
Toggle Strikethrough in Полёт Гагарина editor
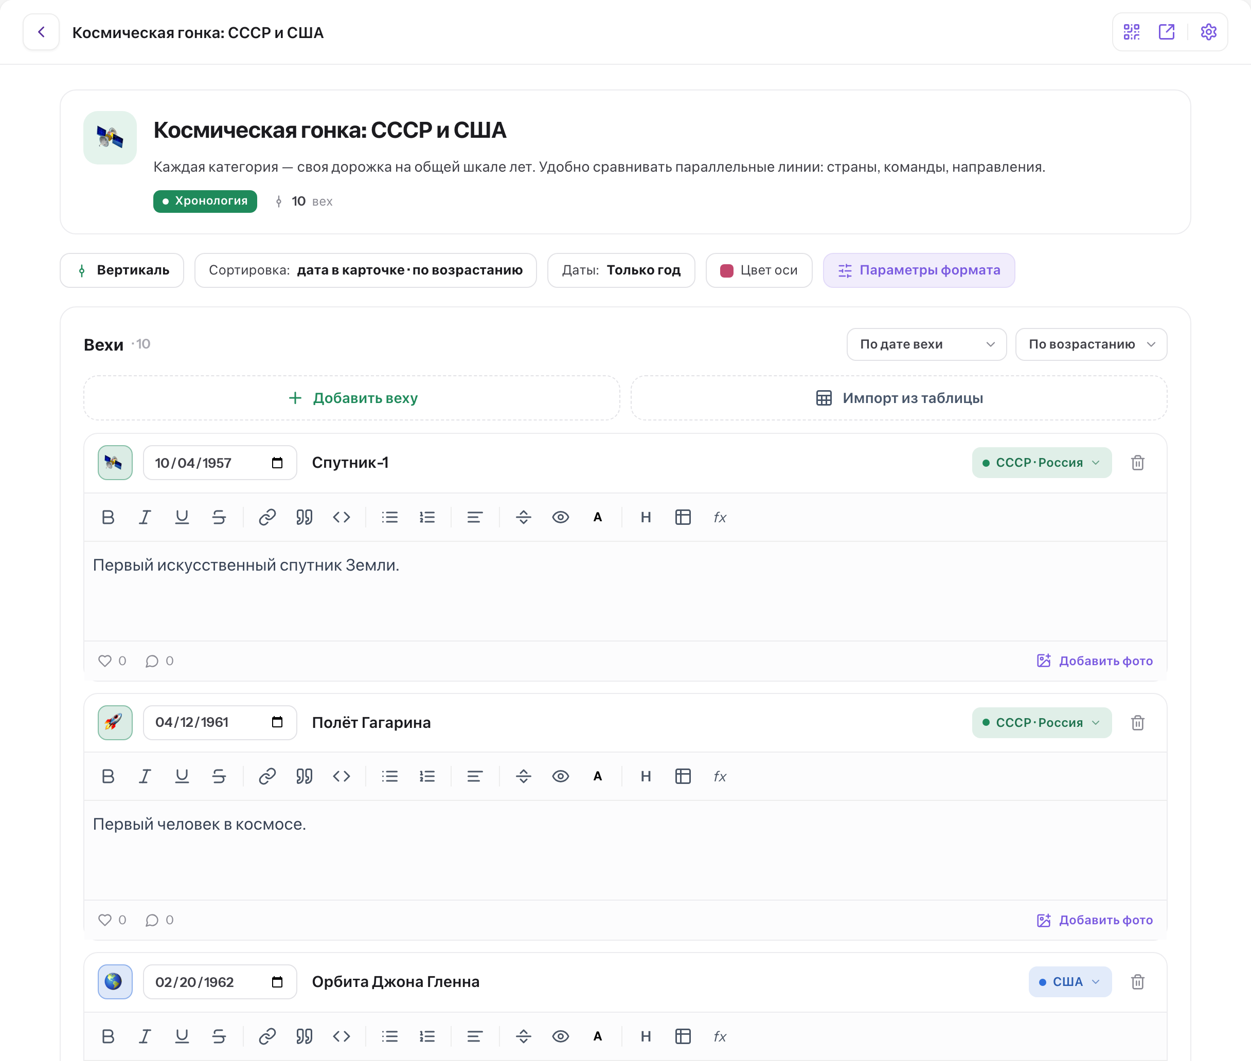tap(219, 777)
